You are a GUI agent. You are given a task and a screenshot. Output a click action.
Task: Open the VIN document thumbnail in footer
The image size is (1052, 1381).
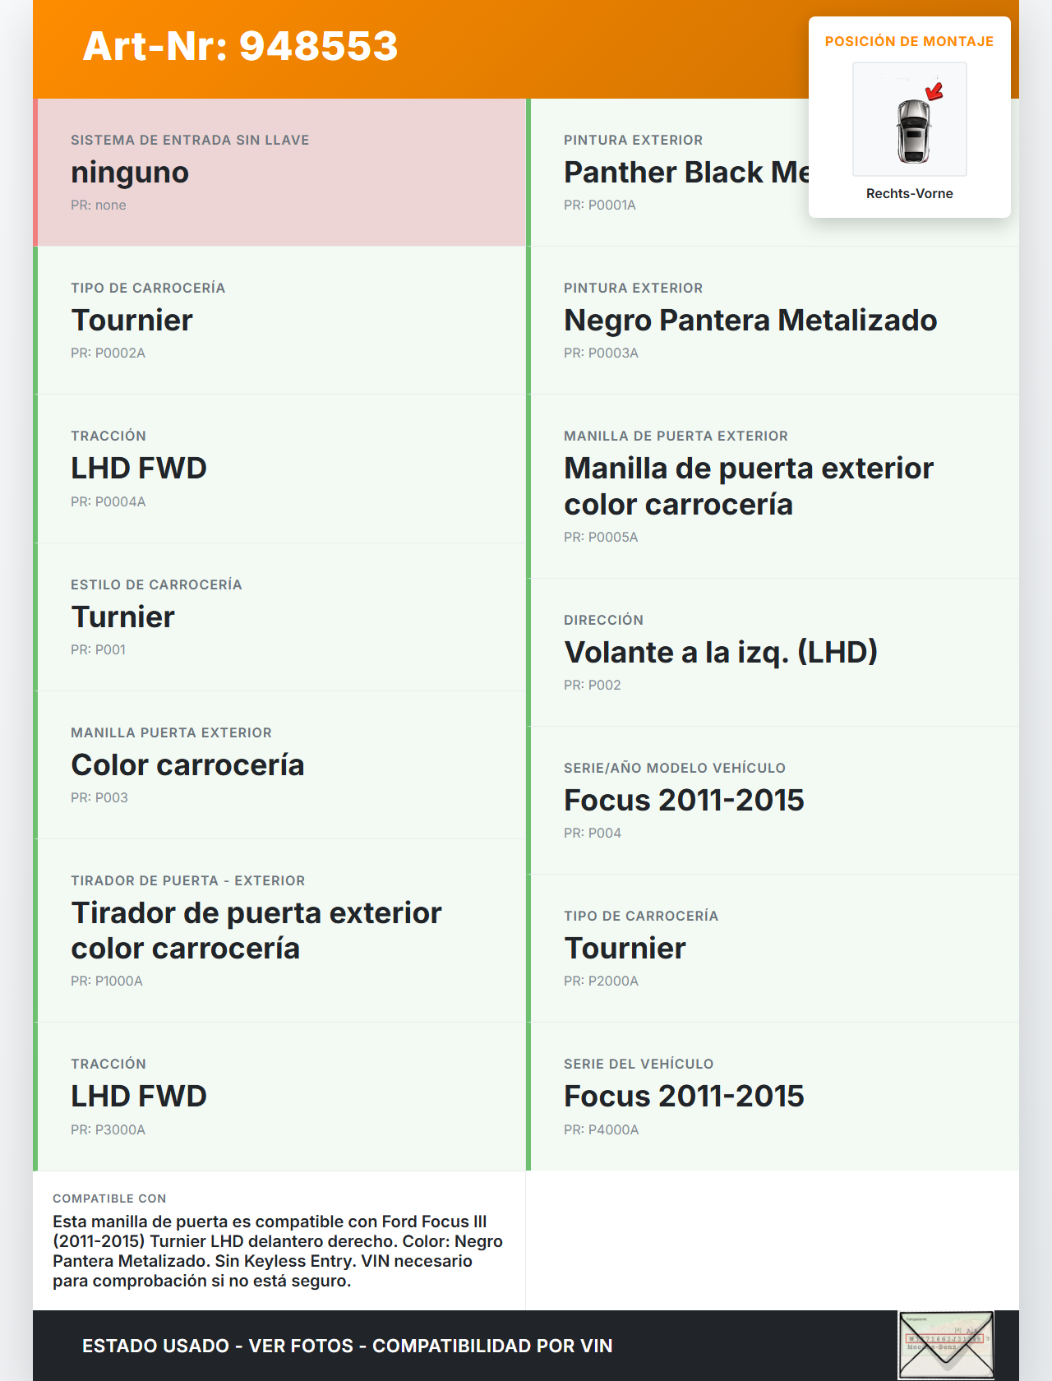point(946,1345)
